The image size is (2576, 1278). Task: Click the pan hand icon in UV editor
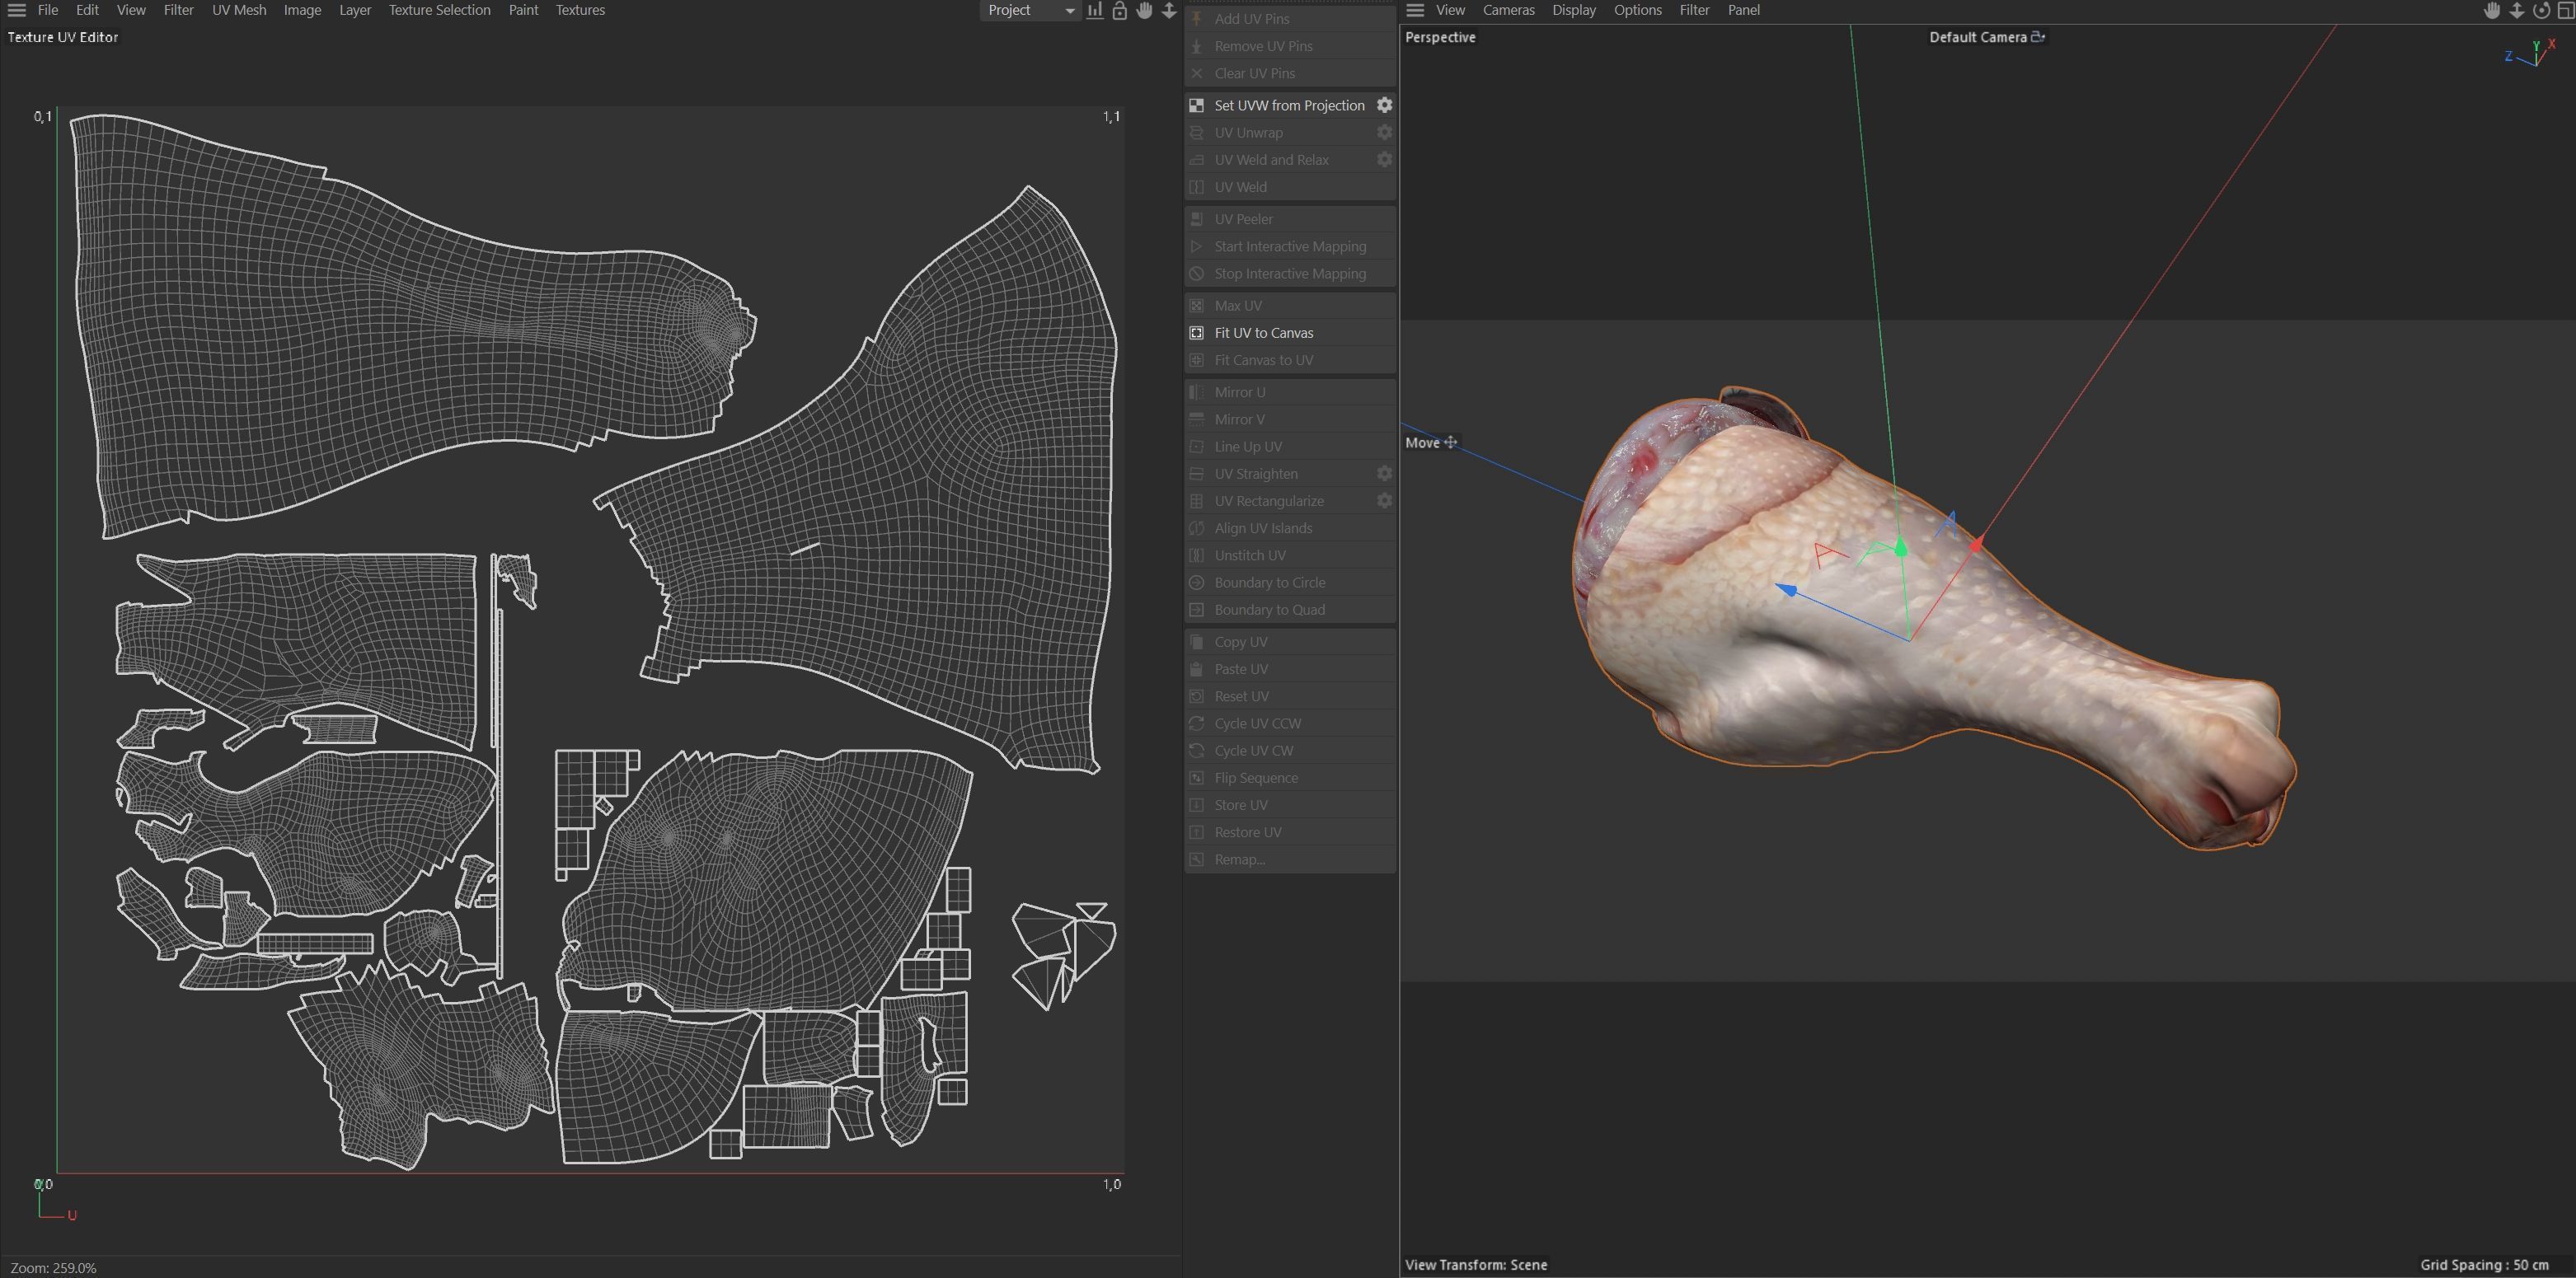click(x=1144, y=10)
